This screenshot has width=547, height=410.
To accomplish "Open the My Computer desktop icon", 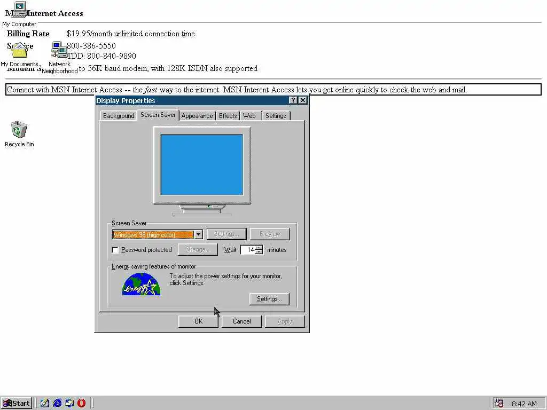I will point(19,14).
